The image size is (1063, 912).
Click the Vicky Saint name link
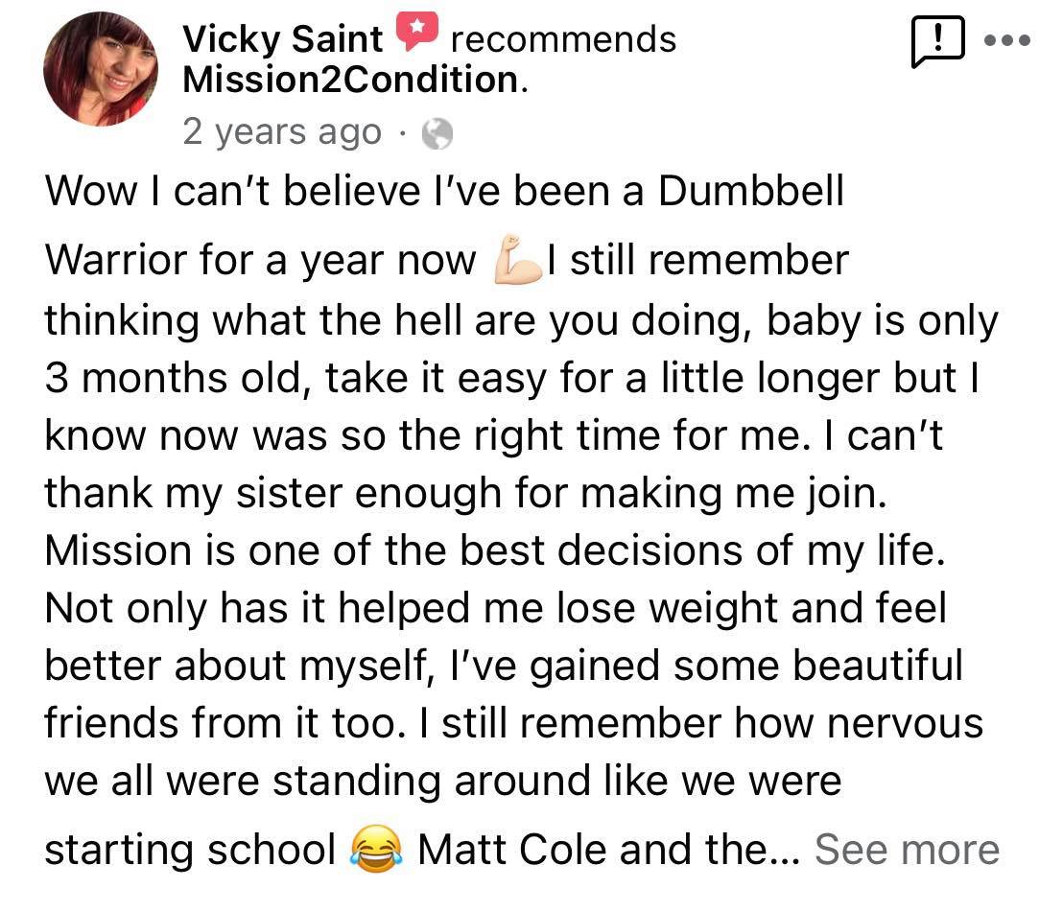pos(283,38)
